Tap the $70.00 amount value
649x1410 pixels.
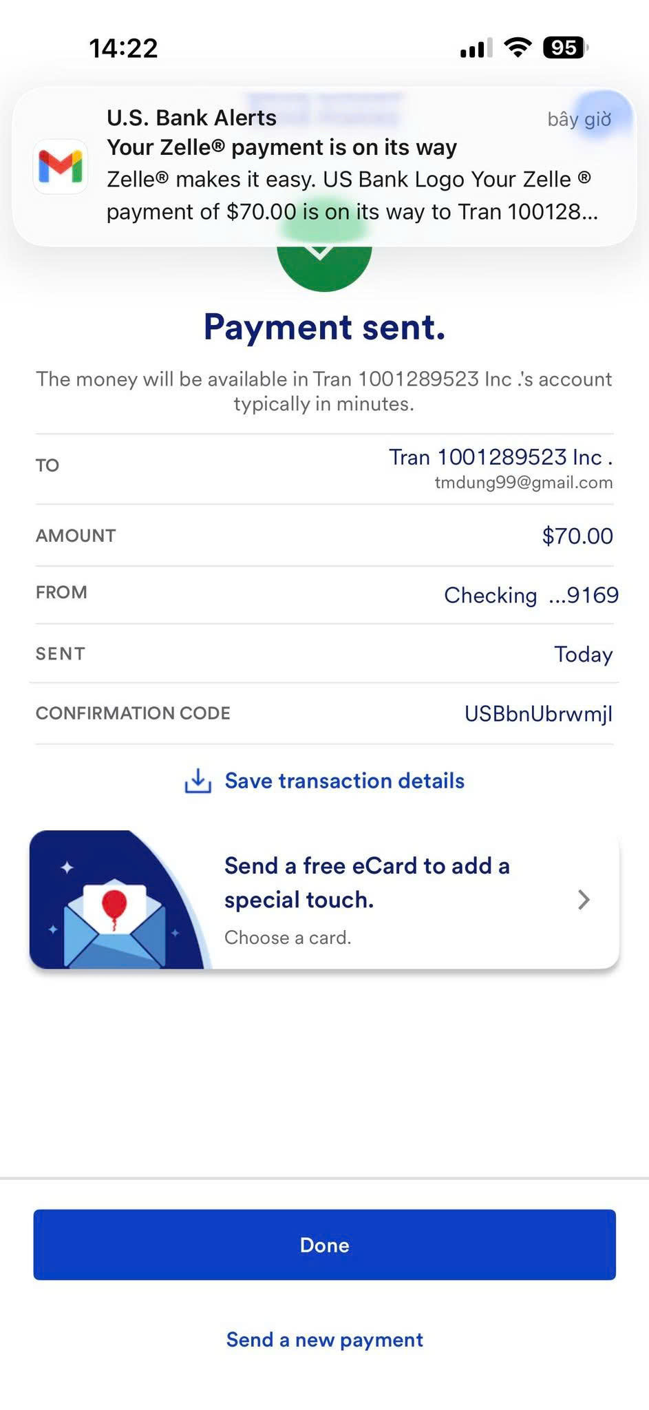click(x=577, y=536)
